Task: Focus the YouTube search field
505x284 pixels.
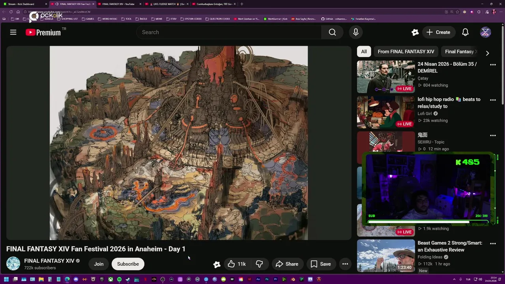Action: 229,32
